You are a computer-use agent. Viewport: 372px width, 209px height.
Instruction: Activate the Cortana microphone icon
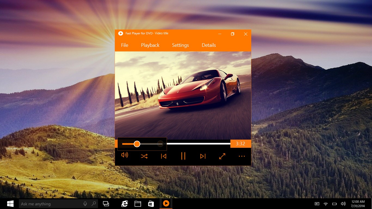pos(85,204)
